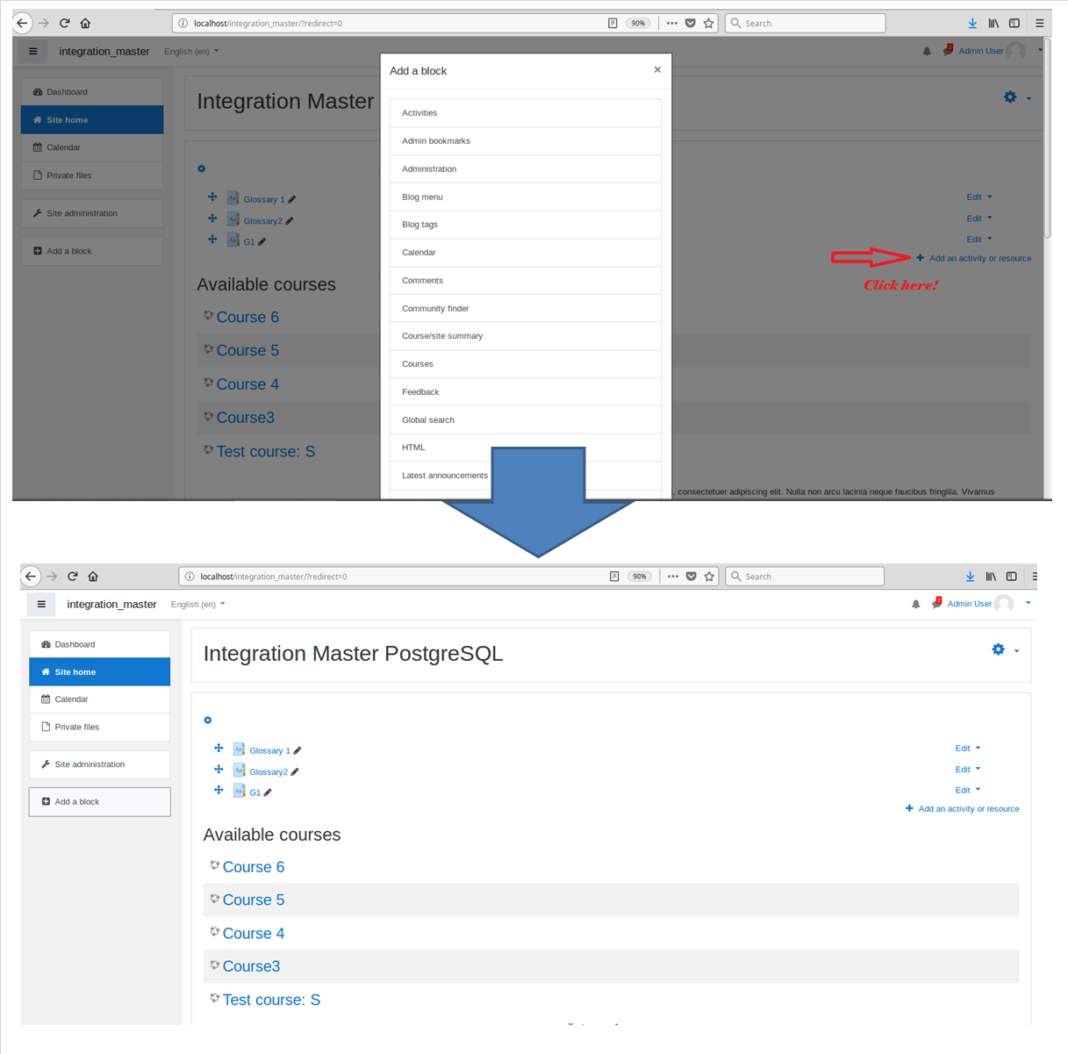
Task: Open Library icon in bottom browser toolbar
Action: 991,577
